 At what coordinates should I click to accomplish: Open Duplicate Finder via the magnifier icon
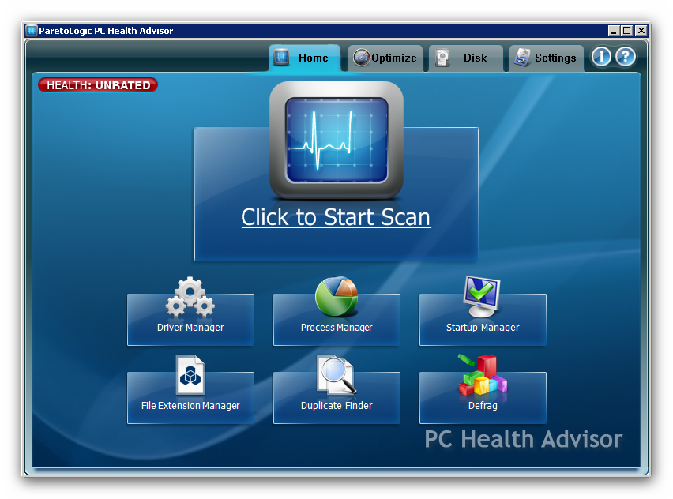pos(336,374)
